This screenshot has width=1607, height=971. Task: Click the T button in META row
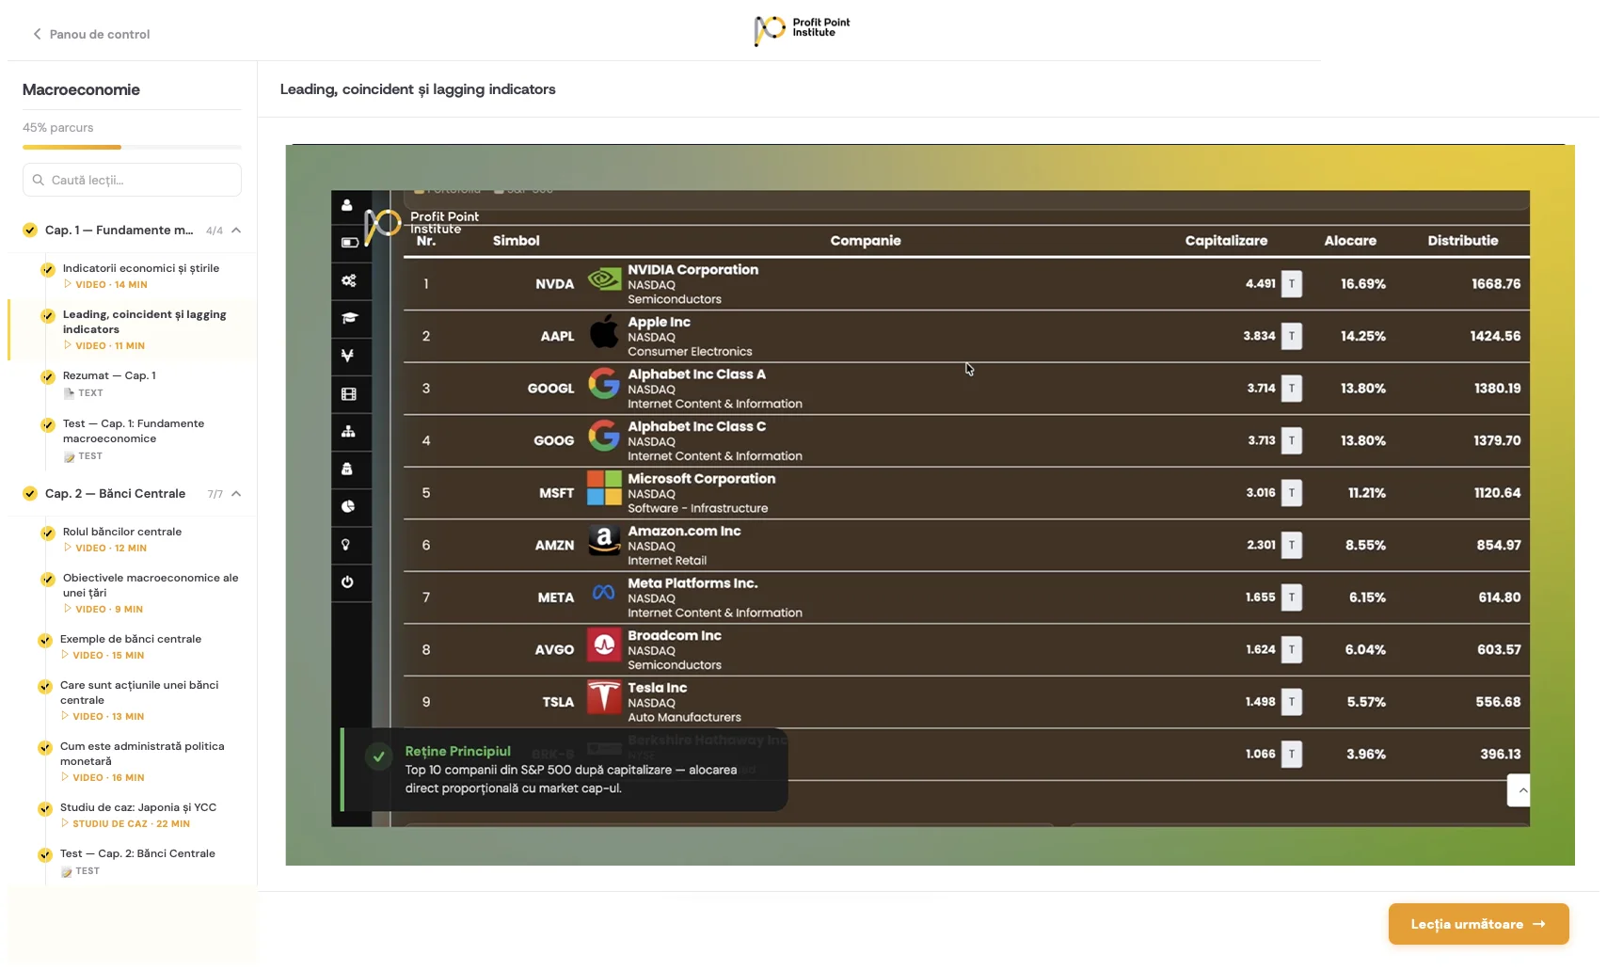tap(1292, 597)
